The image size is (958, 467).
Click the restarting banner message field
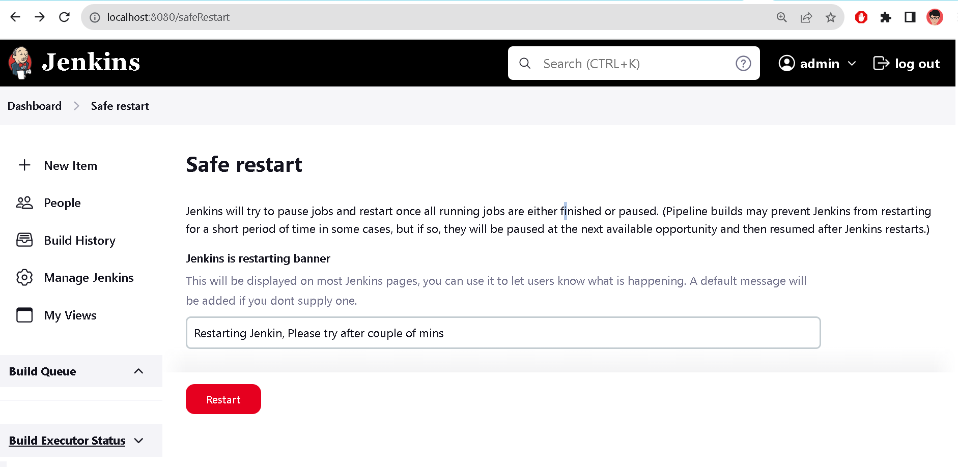point(503,333)
